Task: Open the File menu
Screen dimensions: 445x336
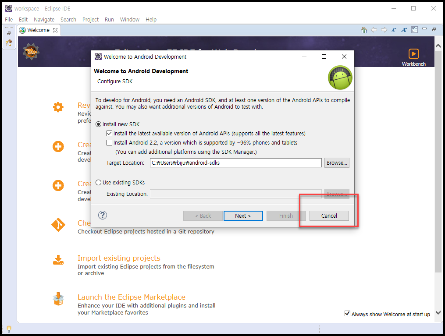Action: click(9, 20)
